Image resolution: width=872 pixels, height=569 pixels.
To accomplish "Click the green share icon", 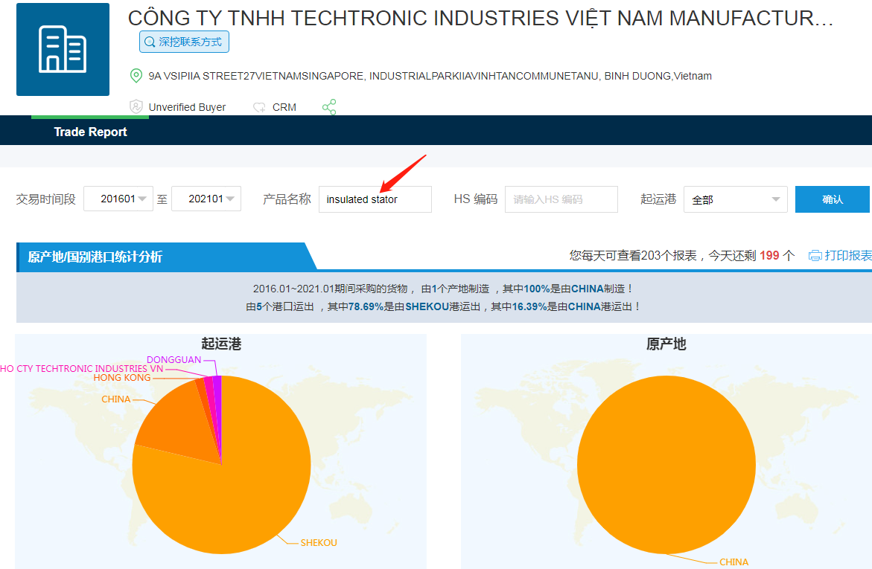I will click(x=329, y=106).
